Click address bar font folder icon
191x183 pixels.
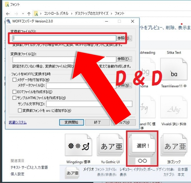click(x=36, y=13)
